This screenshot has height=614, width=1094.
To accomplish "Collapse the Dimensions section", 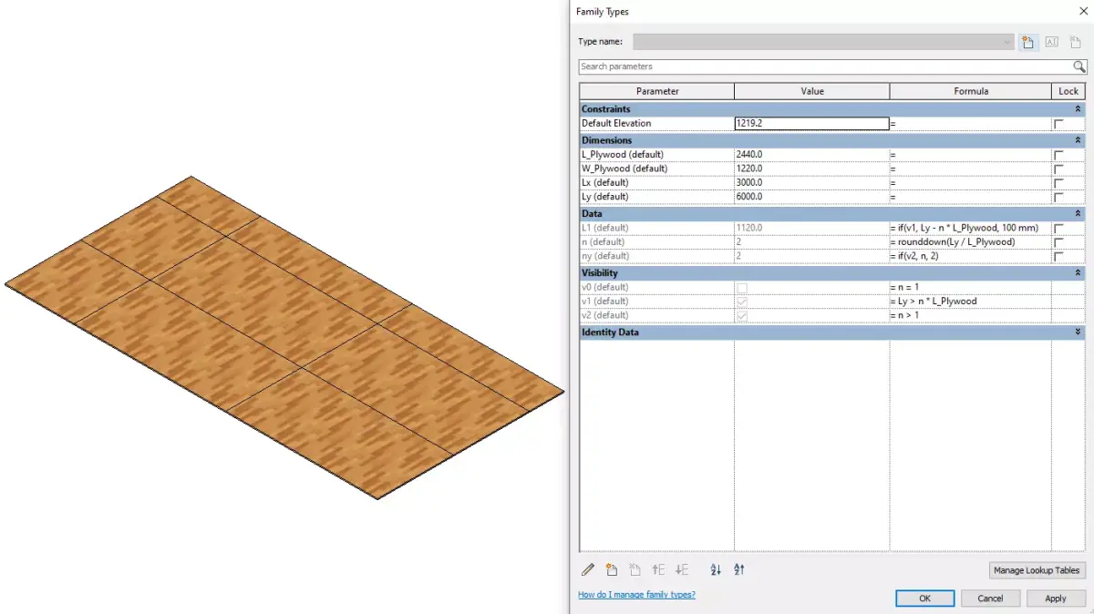I will pyautogui.click(x=1077, y=139).
